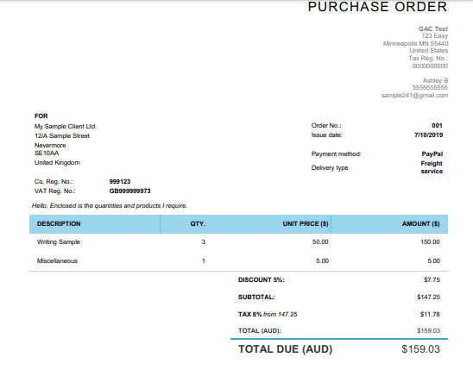The height and width of the screenshot is (376, 473).
Task: Click unit price 5.00 in Miscellaneous row
Action: (322, 261)
